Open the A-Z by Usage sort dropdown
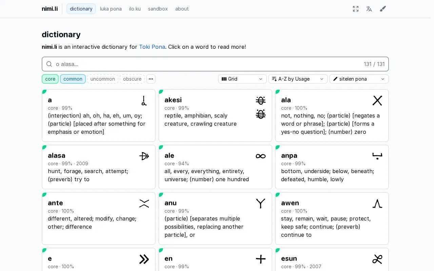This screenshot has height=271, width=434. (x=298, y=79)
